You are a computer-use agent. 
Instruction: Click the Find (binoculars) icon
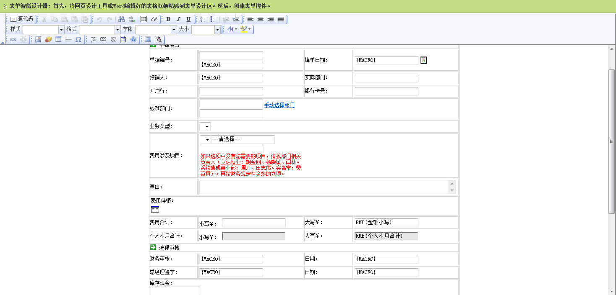point(122,19)
